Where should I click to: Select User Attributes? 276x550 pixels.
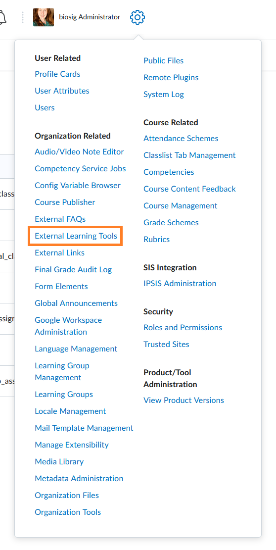62,91
